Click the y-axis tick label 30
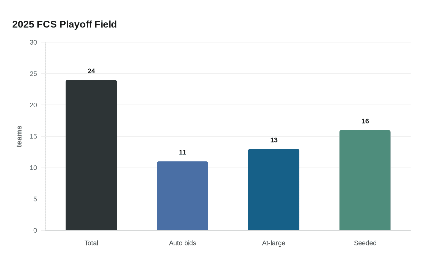The width and height of the screenshot is (429, 269). click(x=33, y=42)
